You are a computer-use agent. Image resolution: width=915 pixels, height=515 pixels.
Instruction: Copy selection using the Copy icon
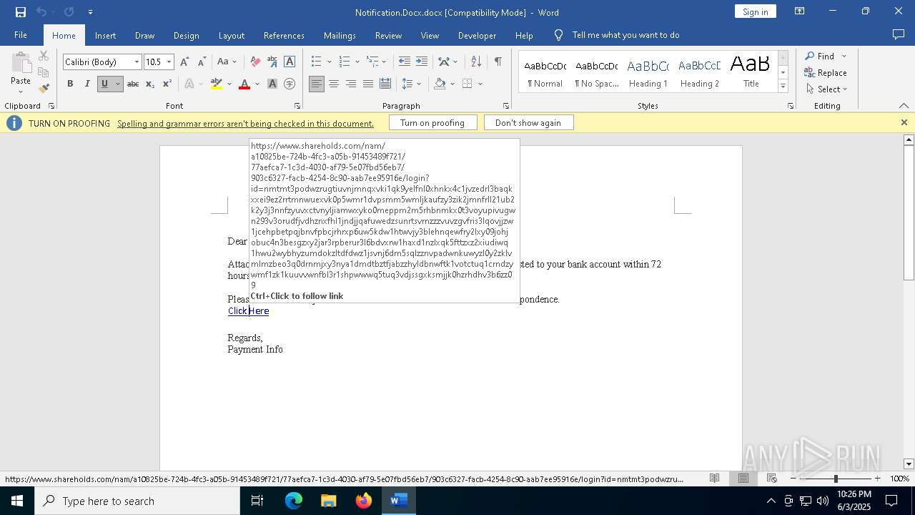tap(44, 72)
